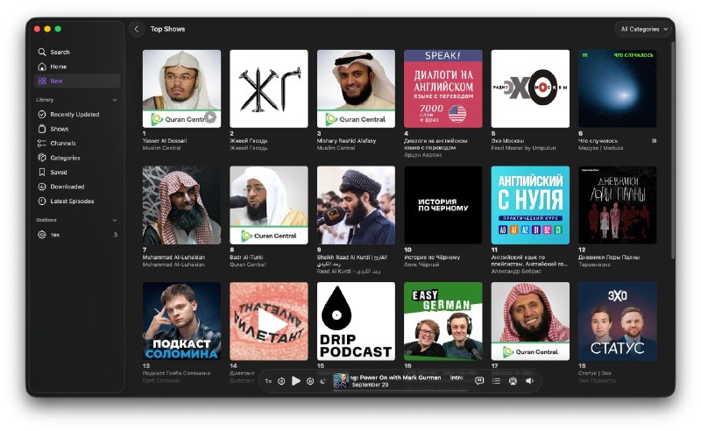This screenshot has width=701, height=431.
Task: Change the 1x playback speed
Action: [268, 381]
